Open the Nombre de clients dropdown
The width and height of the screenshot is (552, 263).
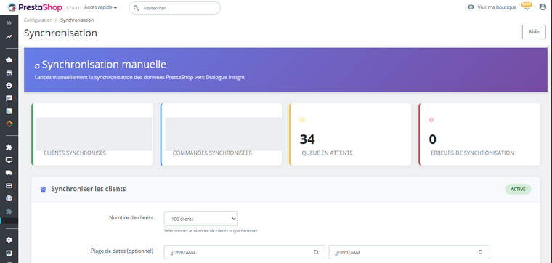(200, 219)
